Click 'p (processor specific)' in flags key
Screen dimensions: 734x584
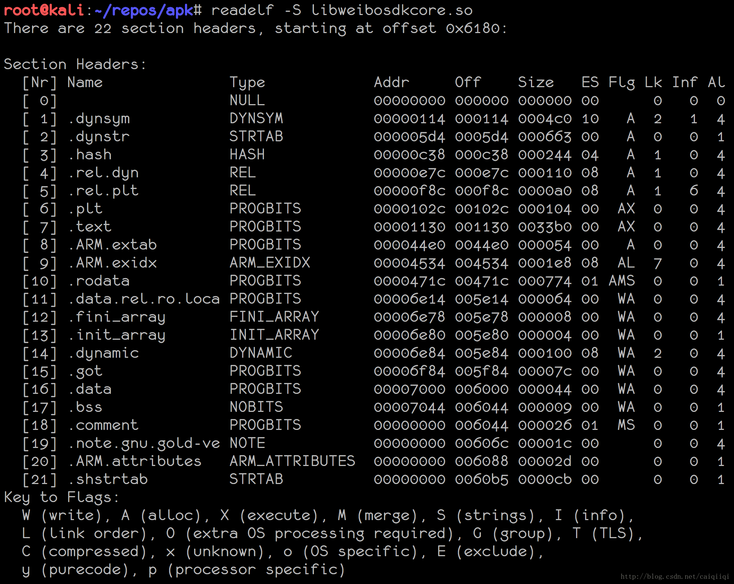pos(247,571)
